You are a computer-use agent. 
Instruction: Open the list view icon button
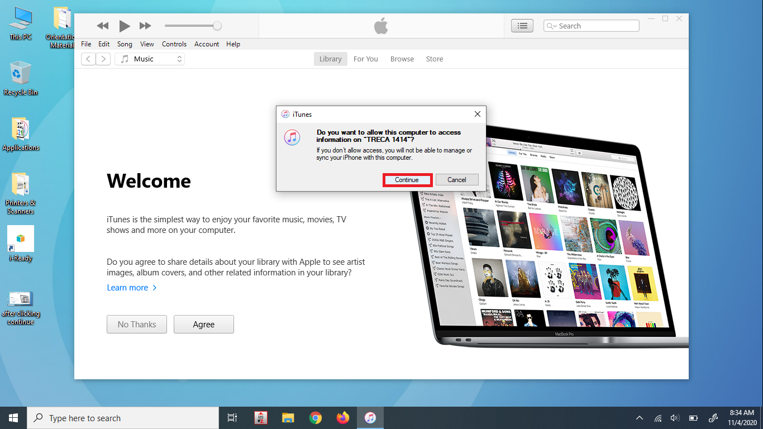click(x=522, y=26)
